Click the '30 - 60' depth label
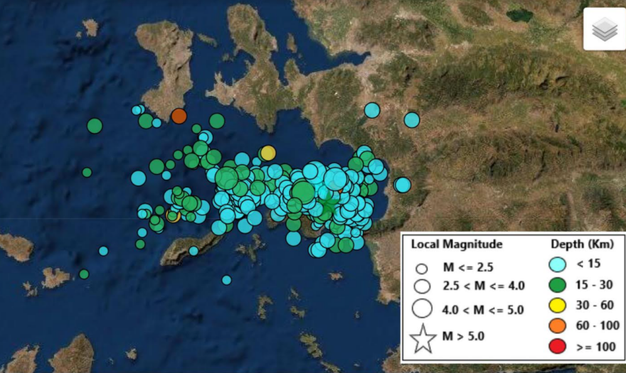This screenshot has height=373, width=626. [x=595, y=306]
